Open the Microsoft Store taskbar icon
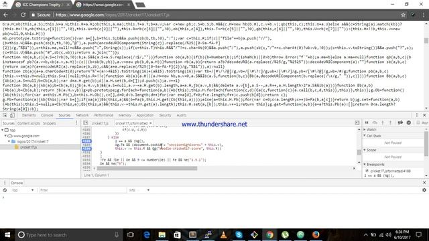This screenshot has height=241, width=429. pyautogui.click(x=177, y=235)
